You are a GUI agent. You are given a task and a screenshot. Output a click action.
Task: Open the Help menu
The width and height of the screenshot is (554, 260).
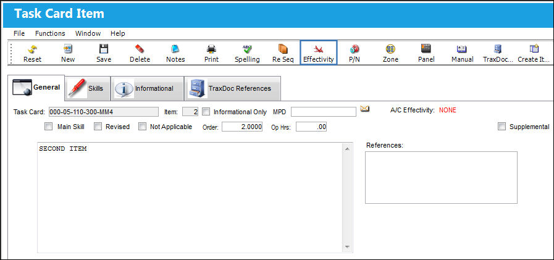point(117,33)
